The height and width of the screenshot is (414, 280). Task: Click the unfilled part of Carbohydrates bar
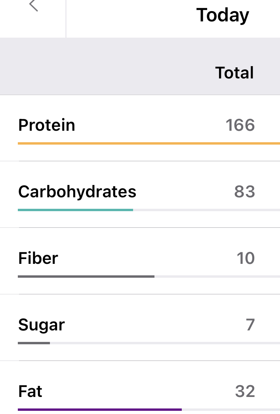[x=206, y=210]
